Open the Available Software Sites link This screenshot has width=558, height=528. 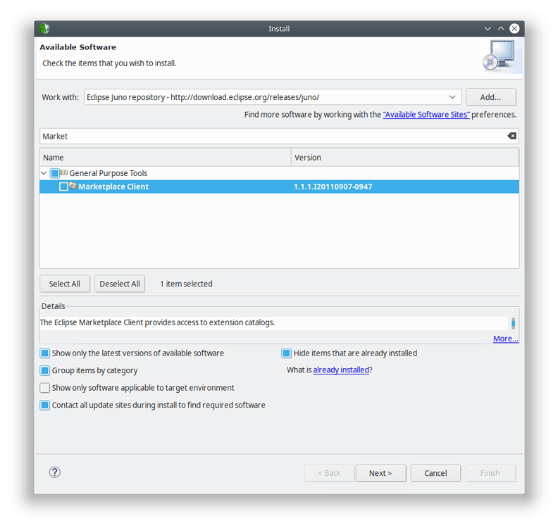(426, 115)
